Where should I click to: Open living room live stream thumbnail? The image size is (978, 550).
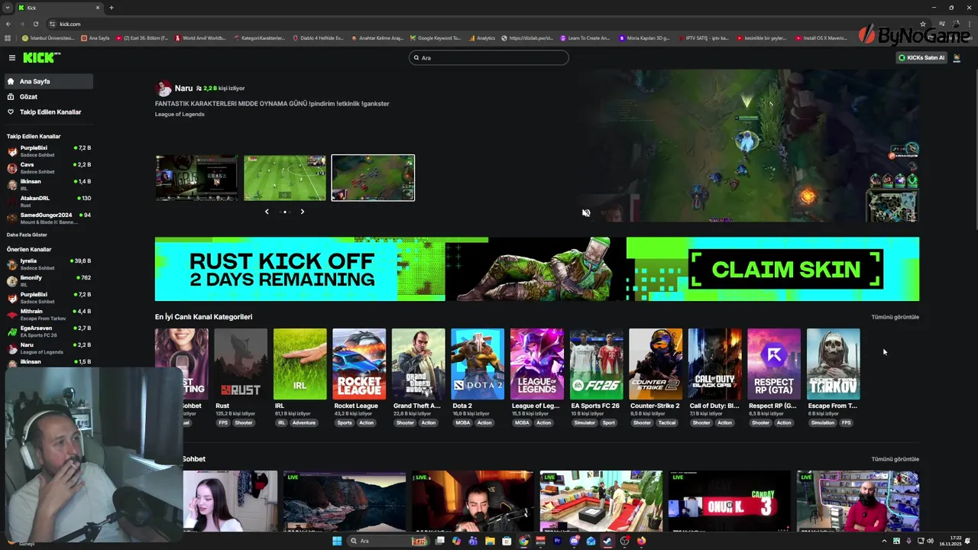pos(601,501)
